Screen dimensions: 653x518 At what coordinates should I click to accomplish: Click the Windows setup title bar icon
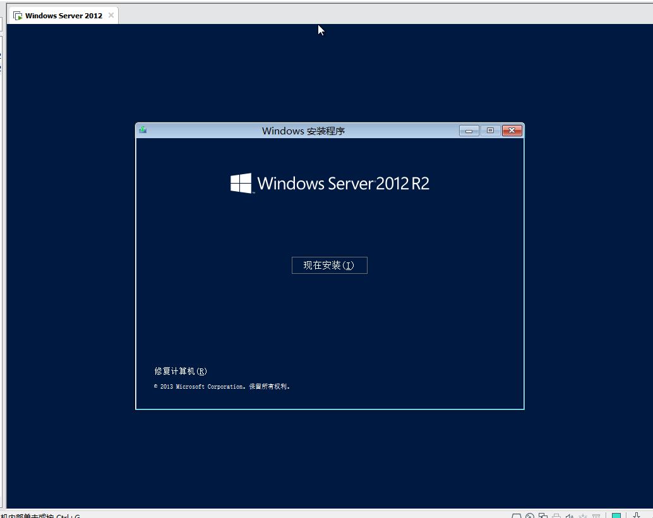(x=143, y=131)
